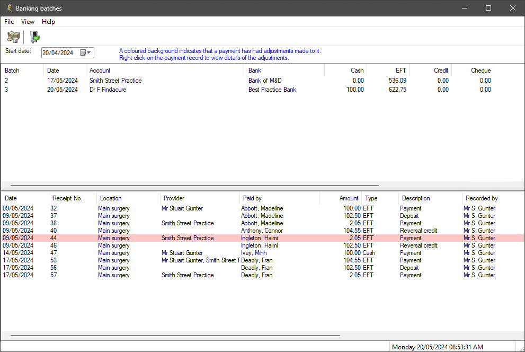Click batch date 20/05/2024 cell

[x=63, y=90]
